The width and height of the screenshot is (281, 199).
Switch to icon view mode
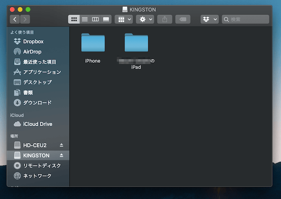74,19
